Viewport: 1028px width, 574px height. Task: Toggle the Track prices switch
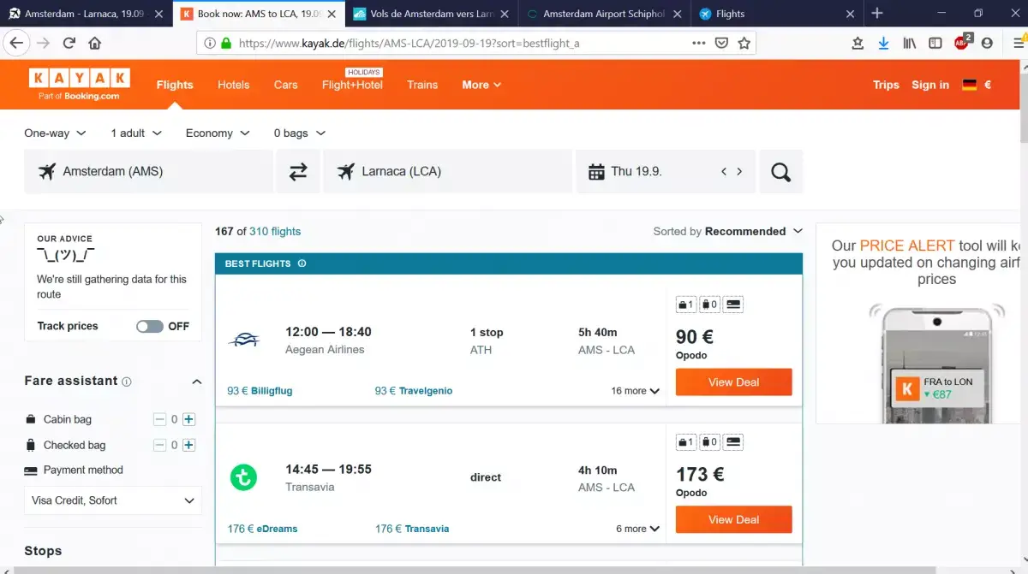pos(150,326)
